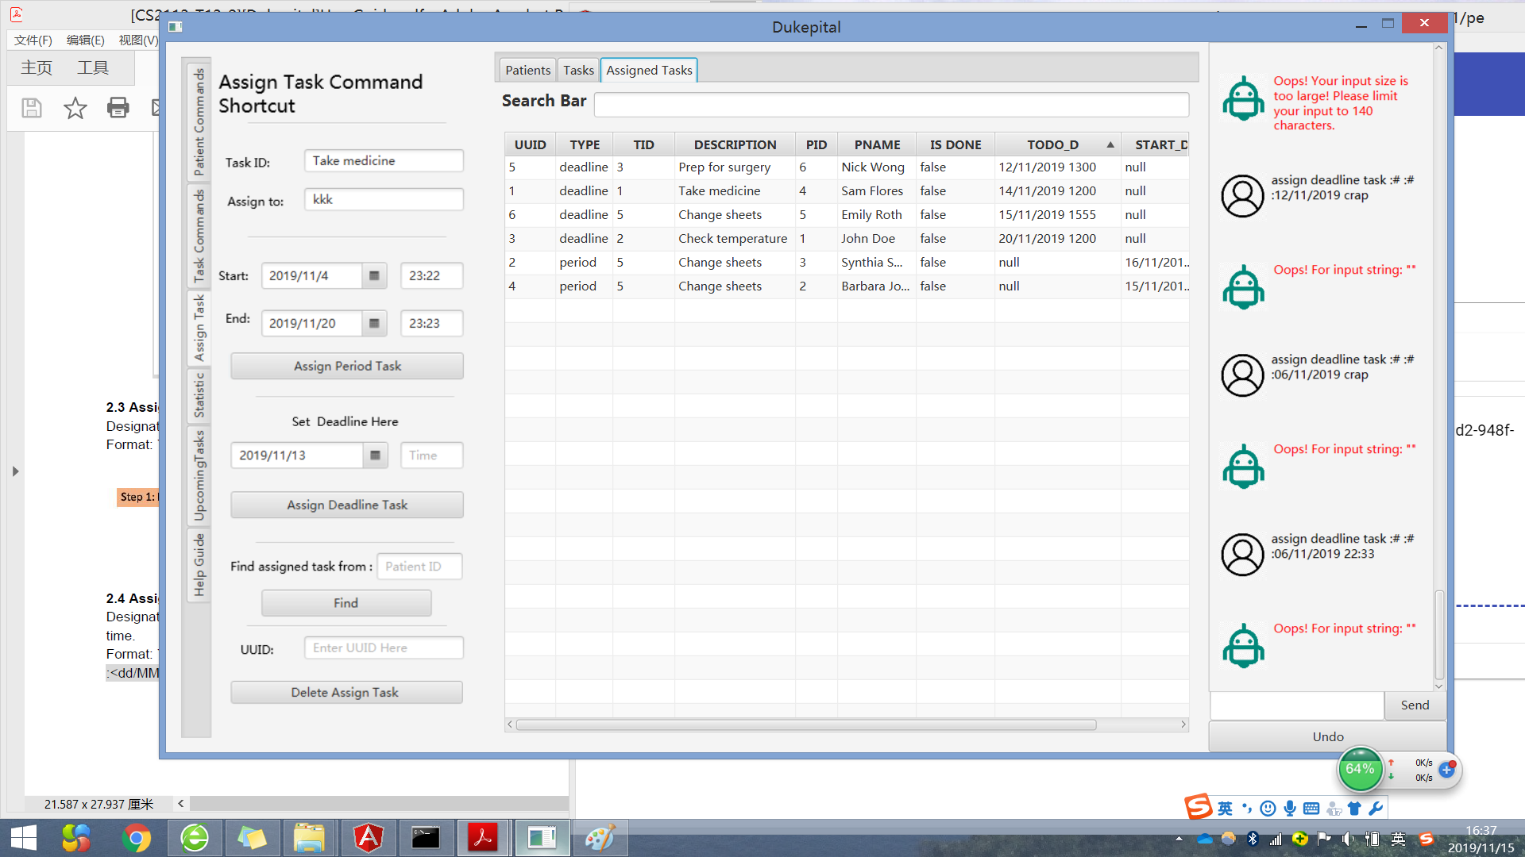1525x857 pixels.
Task: Click the TODO_D column sort arrow
Action: [x=1110, y=144]
